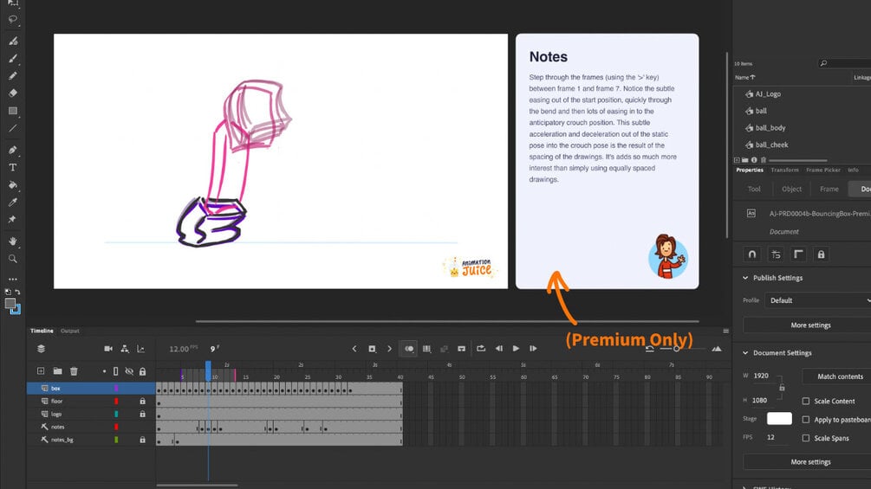Viewport: 871px width, 489px height.
Task: Select the Hand tool
Action: point(13,241)
